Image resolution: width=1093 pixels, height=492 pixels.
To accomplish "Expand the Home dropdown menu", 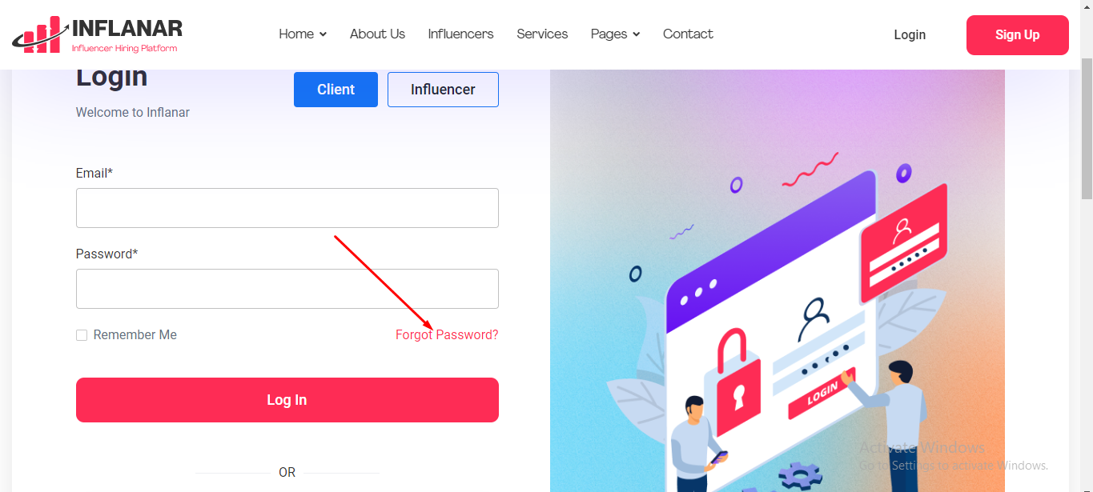I will pyautogui.click(x=303, y=34).
